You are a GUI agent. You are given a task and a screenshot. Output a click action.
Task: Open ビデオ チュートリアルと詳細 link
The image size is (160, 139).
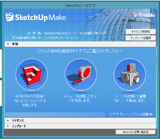(129, 114)
